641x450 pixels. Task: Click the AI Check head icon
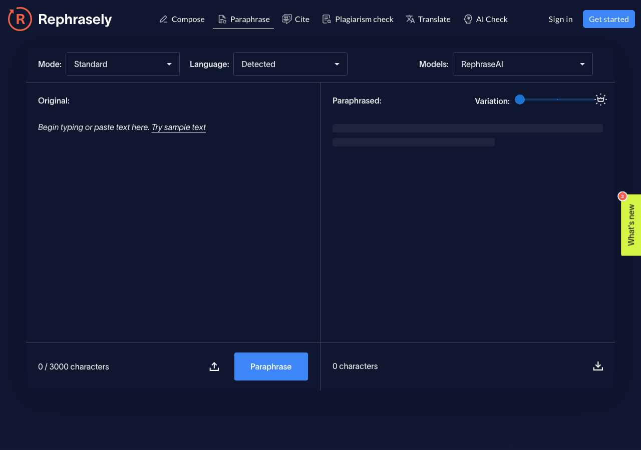pyautogui.click(x=468, y=19)
